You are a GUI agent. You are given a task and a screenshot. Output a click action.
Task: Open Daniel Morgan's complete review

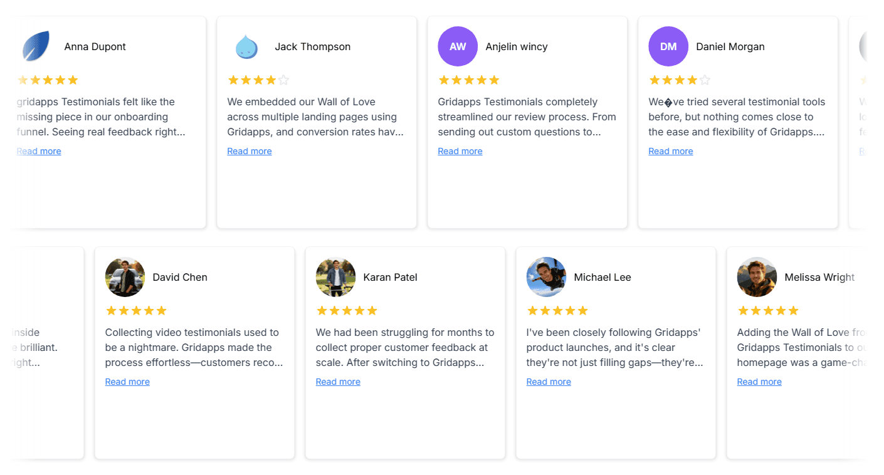pyautogui.click(x=671, y=150)
